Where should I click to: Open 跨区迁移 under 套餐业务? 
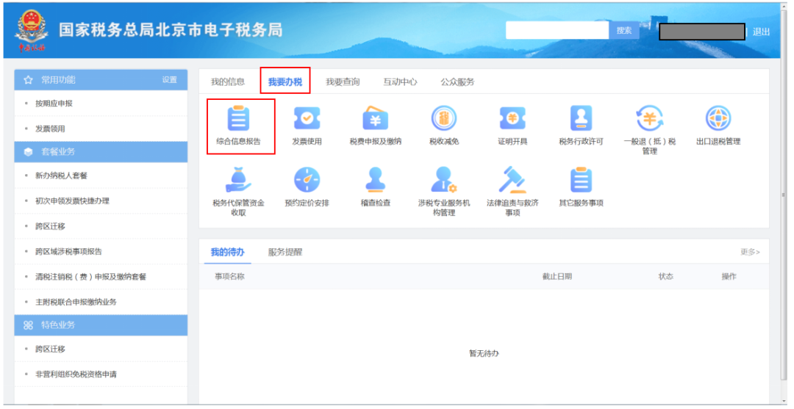coord(50,226)
